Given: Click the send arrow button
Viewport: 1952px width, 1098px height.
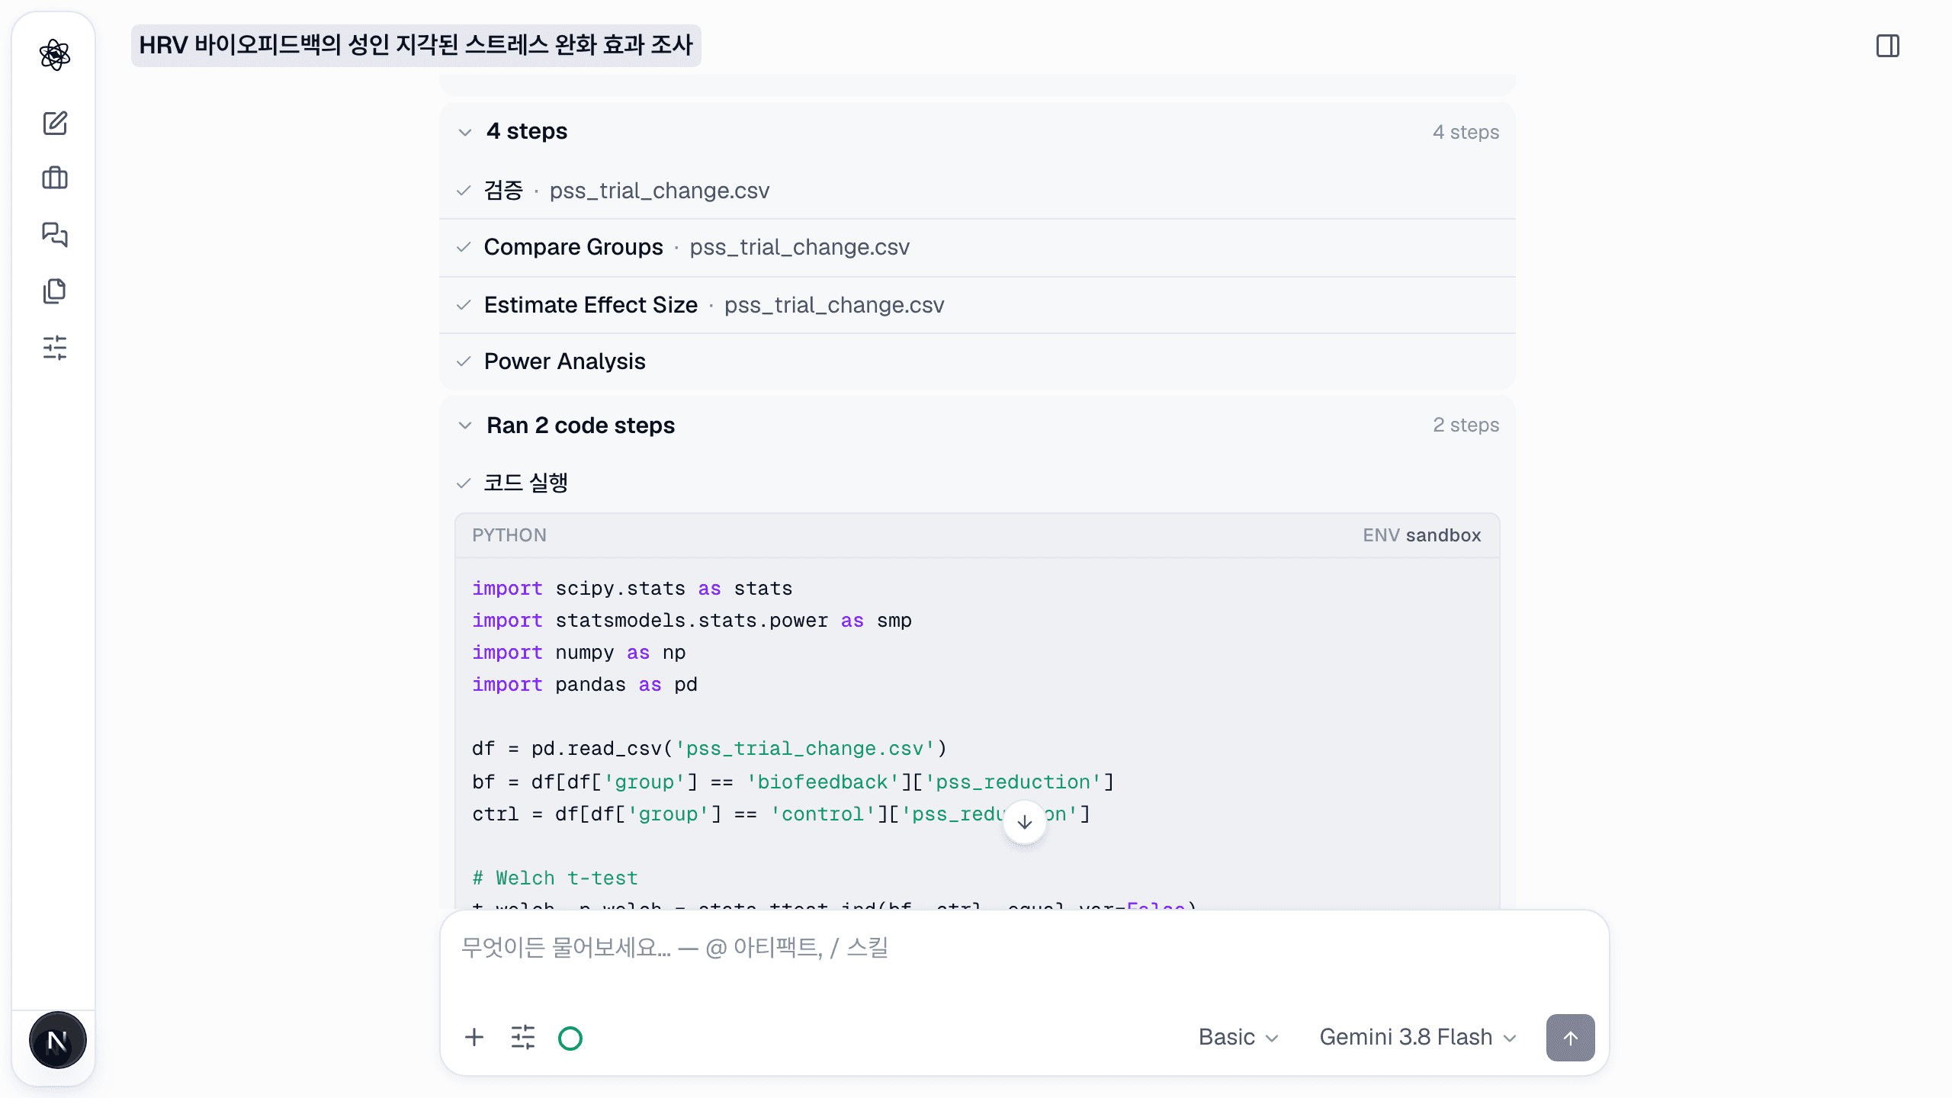Looking at the screenshot, I should point(1571,1037).
